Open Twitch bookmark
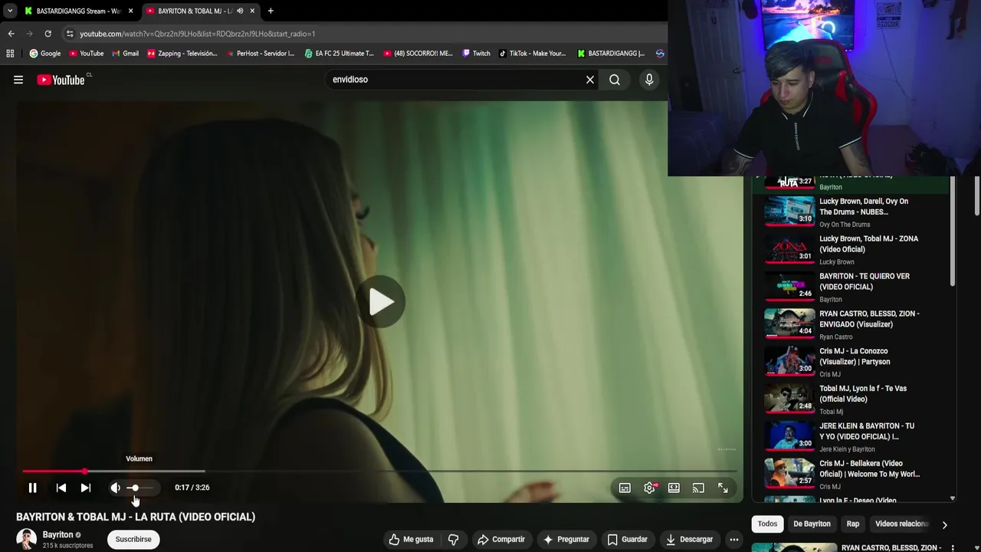This screenshot has width=981, height=552. click(476, 54)
